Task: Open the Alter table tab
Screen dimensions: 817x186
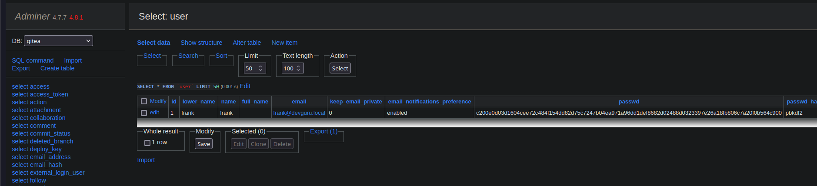Action: pos(247,43)
